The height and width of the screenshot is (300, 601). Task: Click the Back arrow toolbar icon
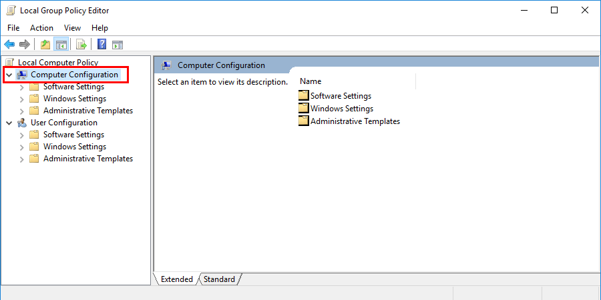(x=9, y=45)
